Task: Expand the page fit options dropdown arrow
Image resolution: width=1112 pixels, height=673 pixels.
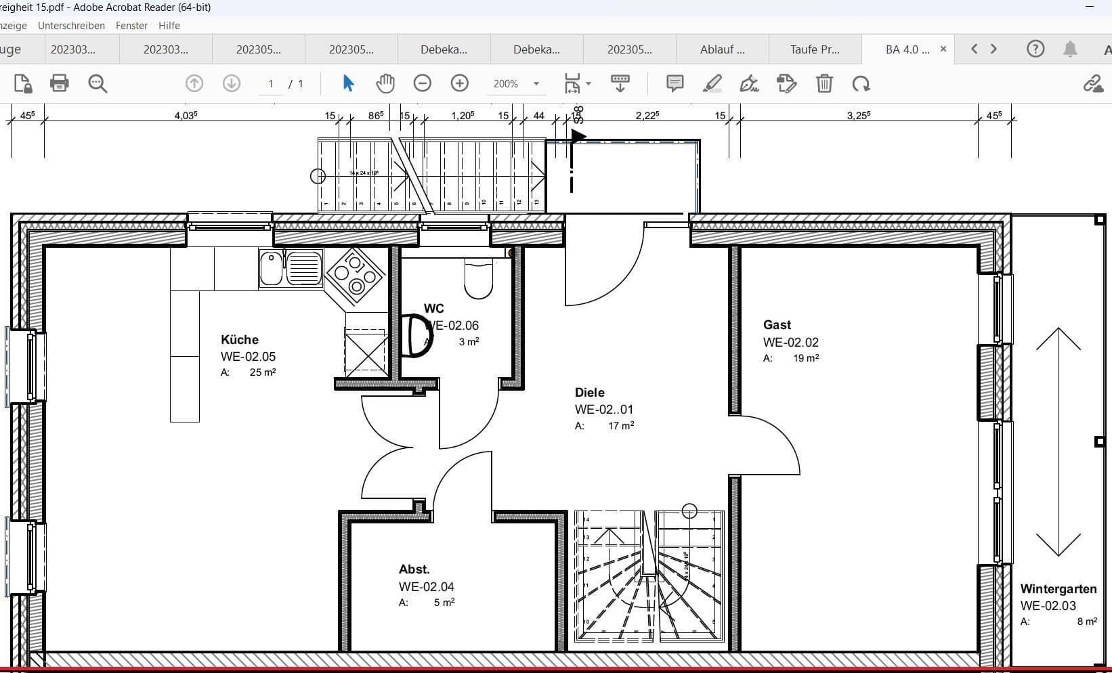Action: 589,84
